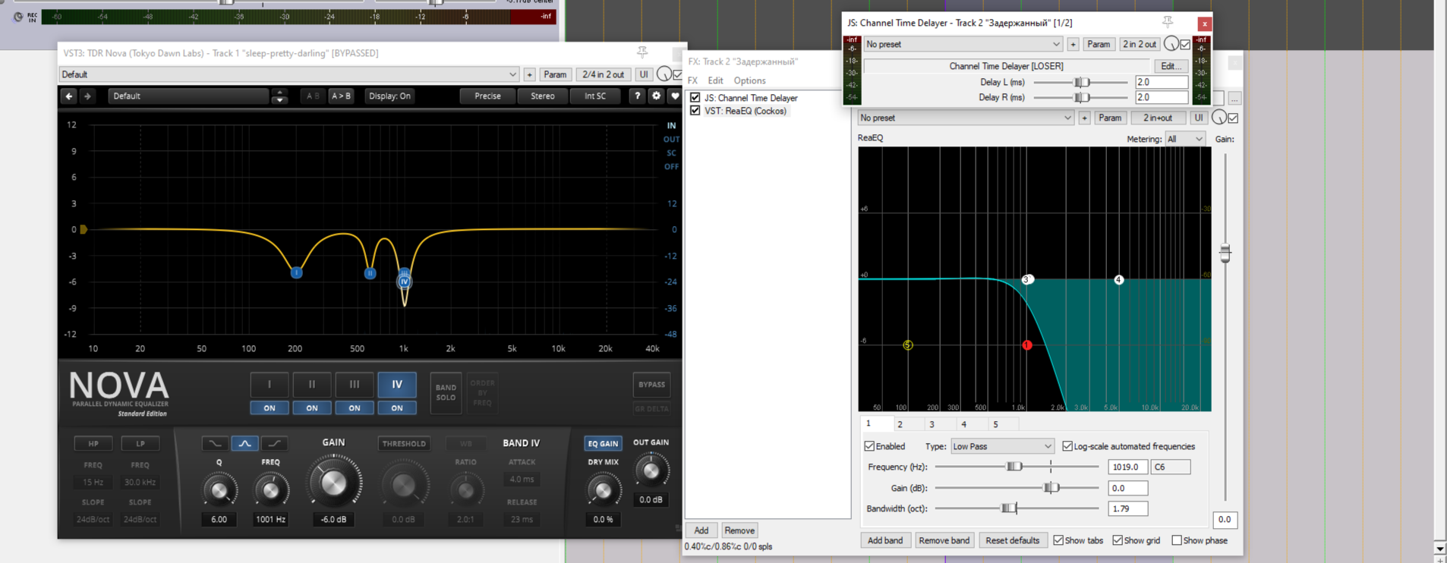
Task: Click the BAND SOLO button in Nova
Action: pos(446,392)
